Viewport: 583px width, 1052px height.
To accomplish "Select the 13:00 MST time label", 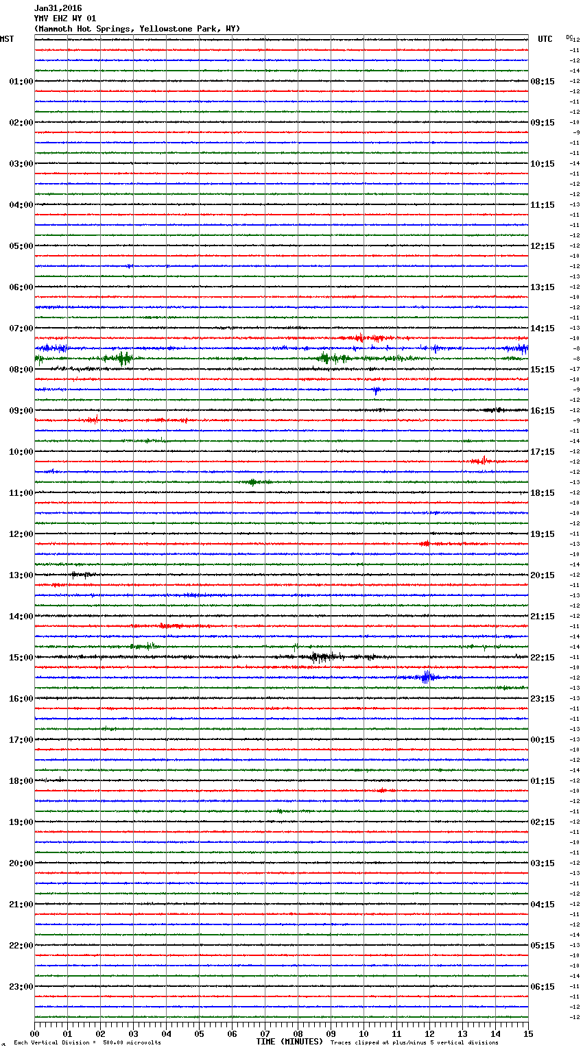I will click(x=21, y=575).
